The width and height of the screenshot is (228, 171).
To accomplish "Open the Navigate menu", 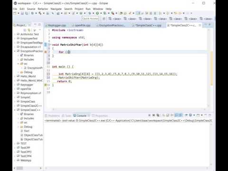I will point(56,9).
